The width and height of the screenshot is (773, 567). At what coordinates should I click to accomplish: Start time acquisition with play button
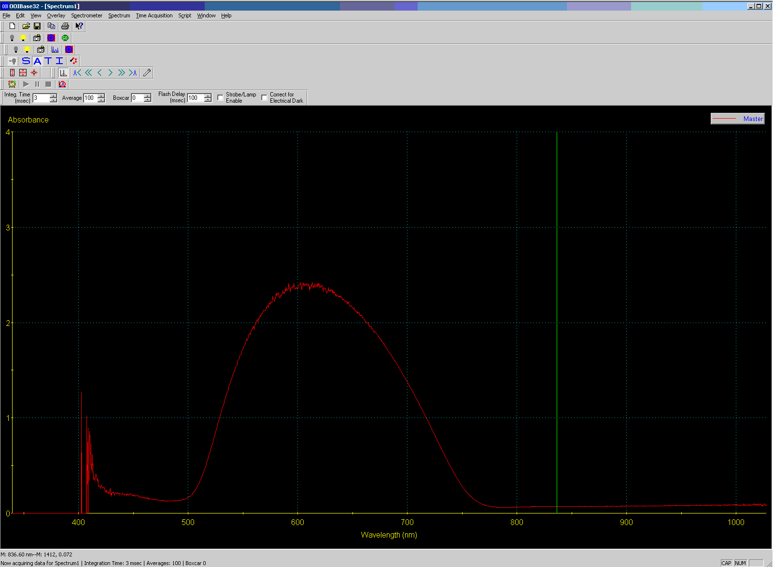pyautogui.click(x=26, y=84)
